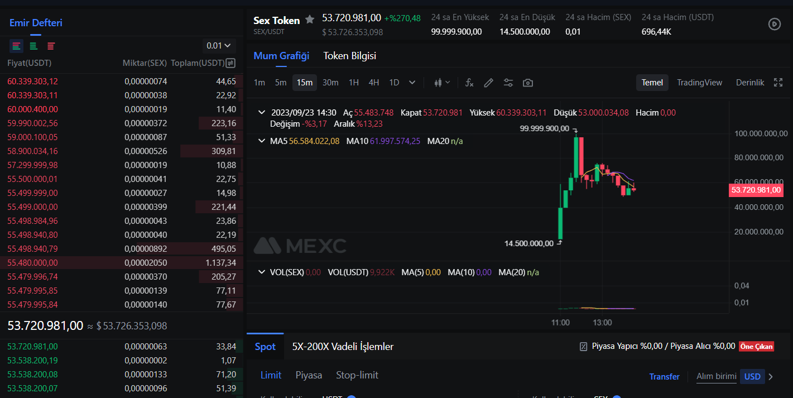This screenshot has height=398, width=793.
Task: Select the 5m interval
Action: point(281,83)
